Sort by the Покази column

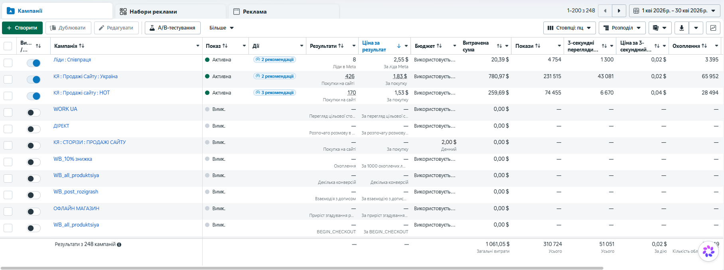pyautogui.click(x=538, y=46)
